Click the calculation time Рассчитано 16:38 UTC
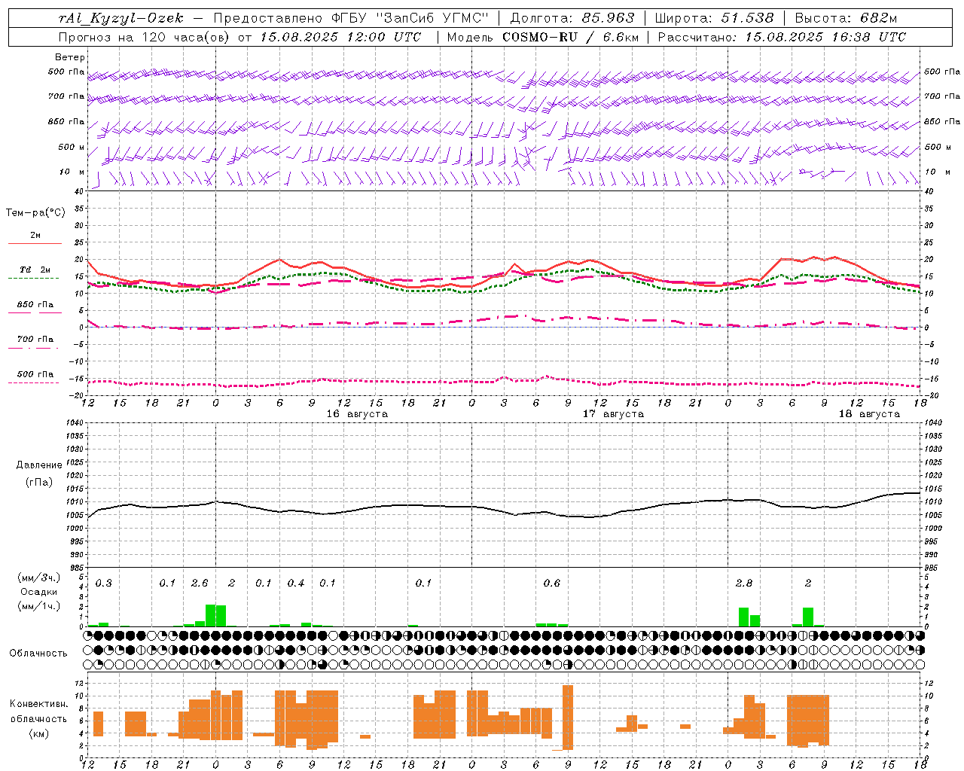Image resolution: width=964 pixels, height=771 pixels. click(782, 37)
